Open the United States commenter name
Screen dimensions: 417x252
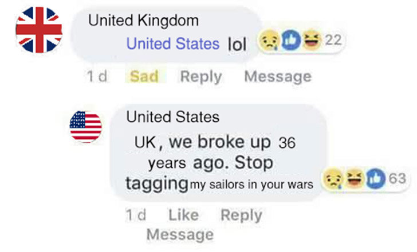pos(173,117)
